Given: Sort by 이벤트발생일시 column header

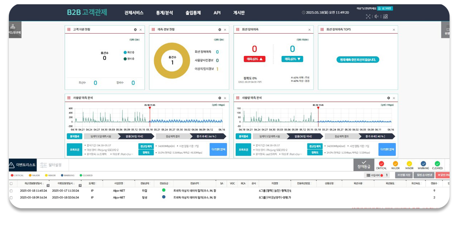Looking at the screenshot, I should (x=65, y=184).
